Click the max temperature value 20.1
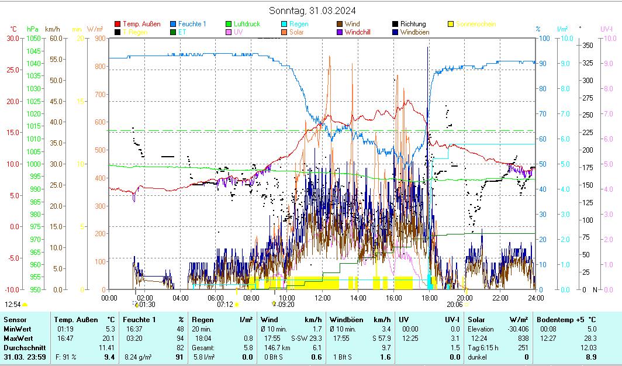 (109, 339)
